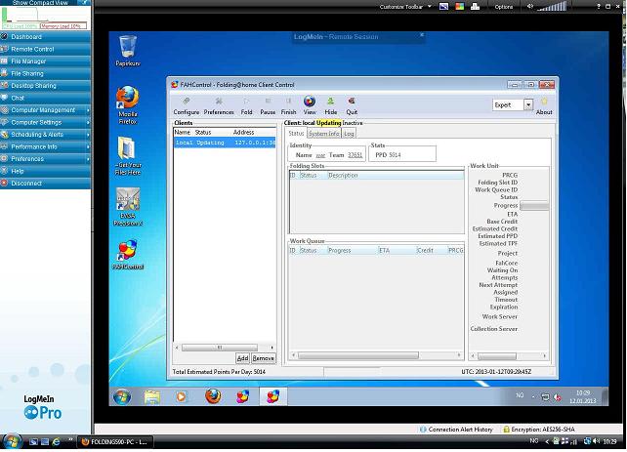
Task: Switch to the System Info tab
Action: 324,134
